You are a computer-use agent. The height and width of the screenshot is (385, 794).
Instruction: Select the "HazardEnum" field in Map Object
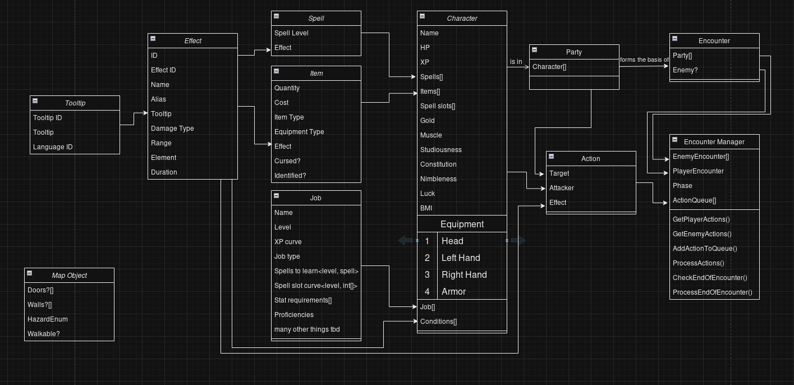tap(48, 319)
